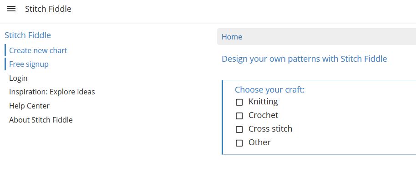Click the Crochet label text

(263, 115)
